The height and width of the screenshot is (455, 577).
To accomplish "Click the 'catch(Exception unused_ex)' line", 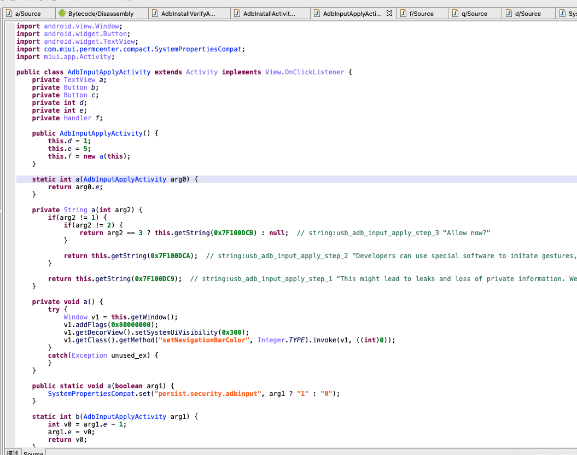I will tap(103, 355).
